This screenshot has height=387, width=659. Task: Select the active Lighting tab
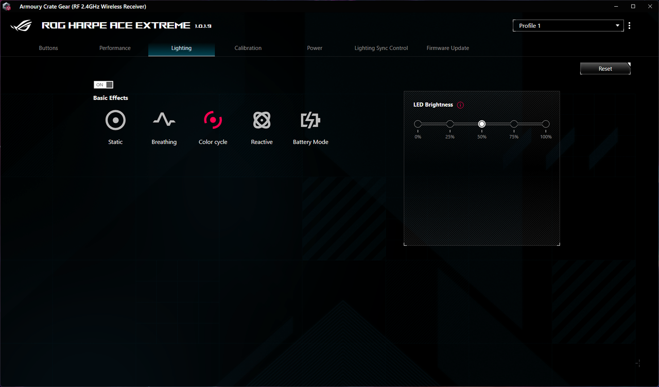pyautogui.click(x=181, y=48)
